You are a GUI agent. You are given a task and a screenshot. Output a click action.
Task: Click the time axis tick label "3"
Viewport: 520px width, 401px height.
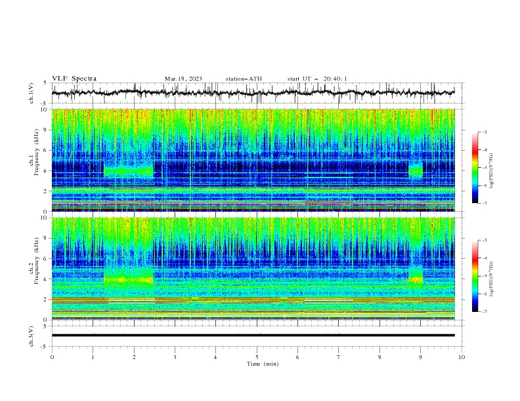(175, 357)
